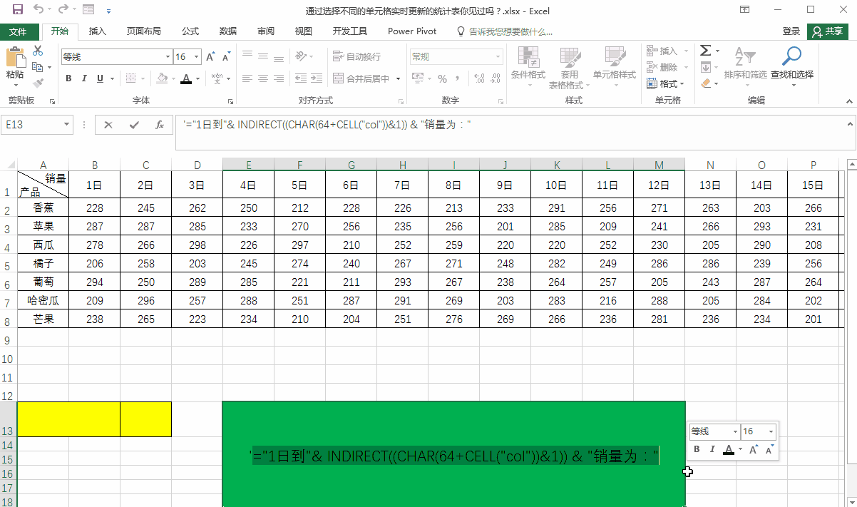Click the 插入 insert cells button

pyautogui.click(x=664, y=51)
